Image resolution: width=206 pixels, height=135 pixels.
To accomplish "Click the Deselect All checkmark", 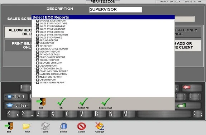I will click(x=105, y=102).
